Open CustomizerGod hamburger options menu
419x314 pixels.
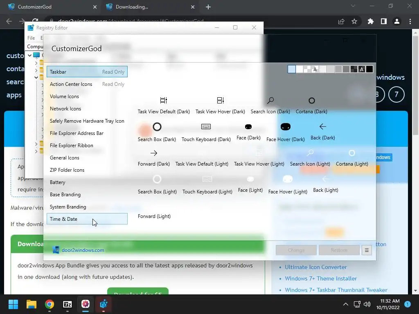(367, 250)
